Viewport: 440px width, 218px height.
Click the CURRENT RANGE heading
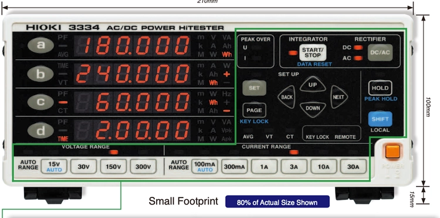pos(266,147)
